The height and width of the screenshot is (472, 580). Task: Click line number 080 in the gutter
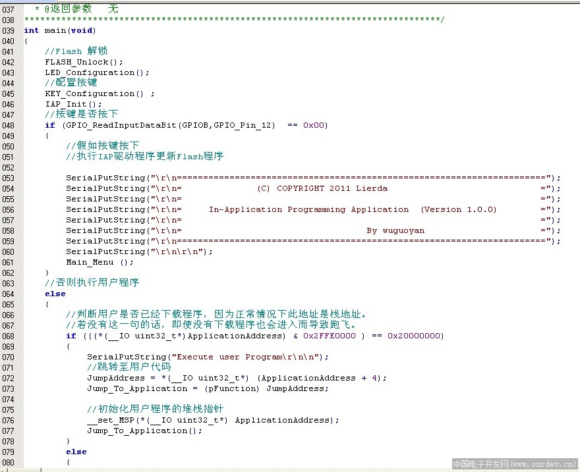(8, 462)
